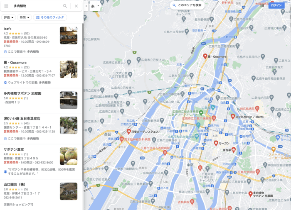This screenshot has height=210, width=291.
Task: Open the leaf+ result listing
Action: (x=41, y=40)
